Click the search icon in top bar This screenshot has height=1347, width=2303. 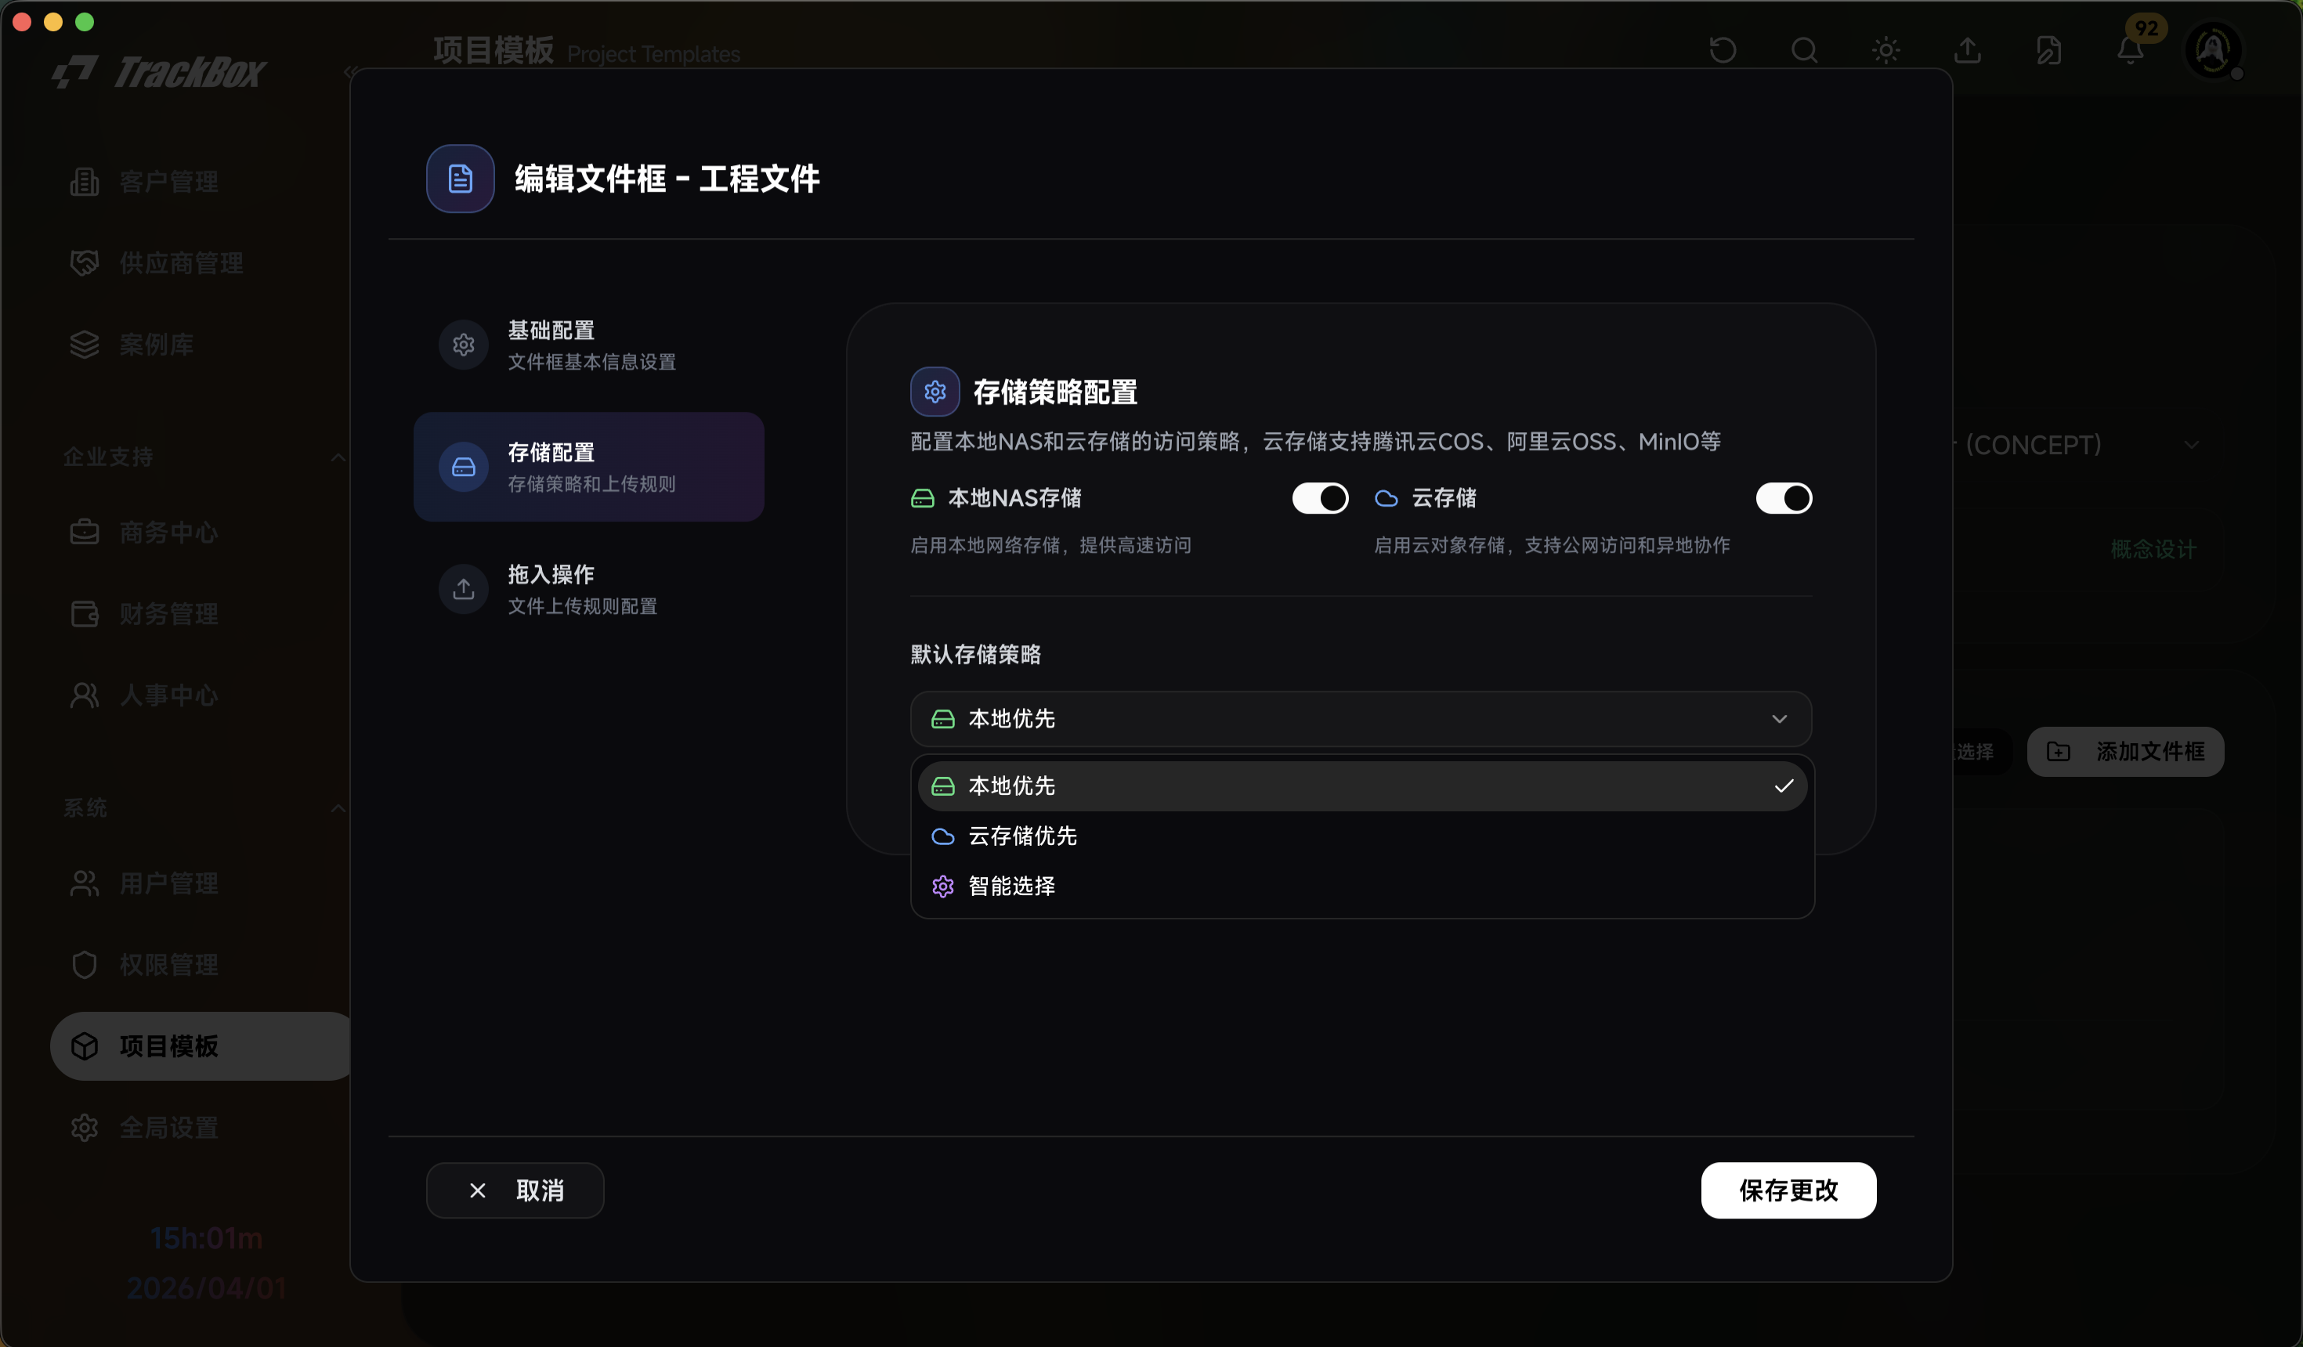pyautogui.click(x=1804, y=50)
